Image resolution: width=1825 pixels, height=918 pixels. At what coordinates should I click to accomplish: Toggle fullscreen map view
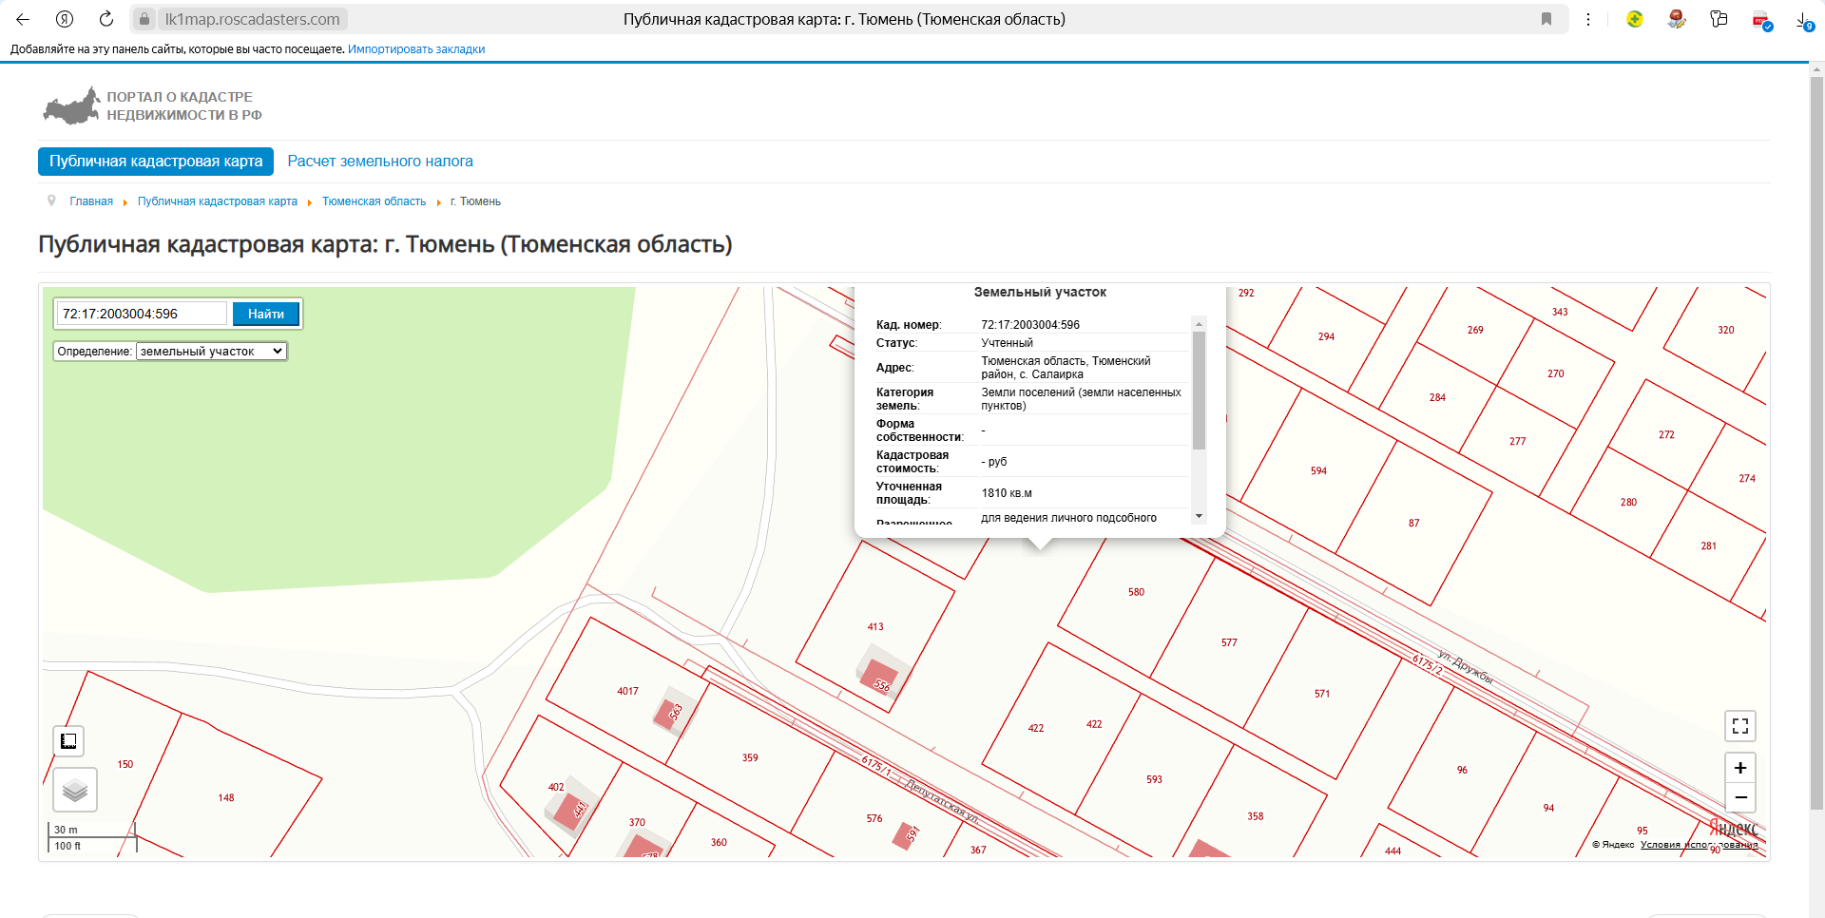point(1739,726)
